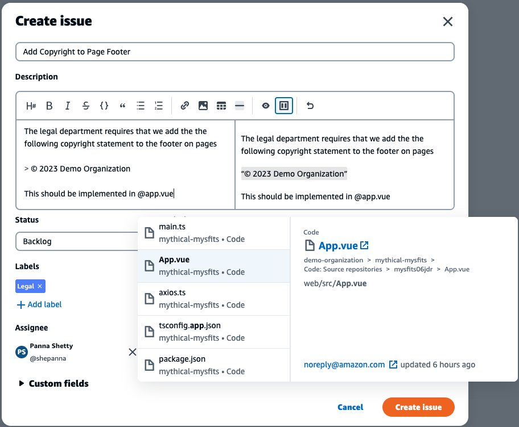The image size is (519, 427).
Task: Click the Create issue button
Action: (x=418, y=407)
